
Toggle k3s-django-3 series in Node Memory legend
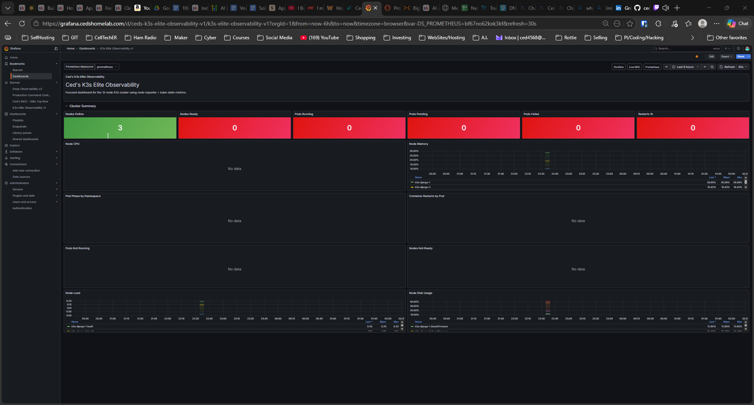coord(423,187)
